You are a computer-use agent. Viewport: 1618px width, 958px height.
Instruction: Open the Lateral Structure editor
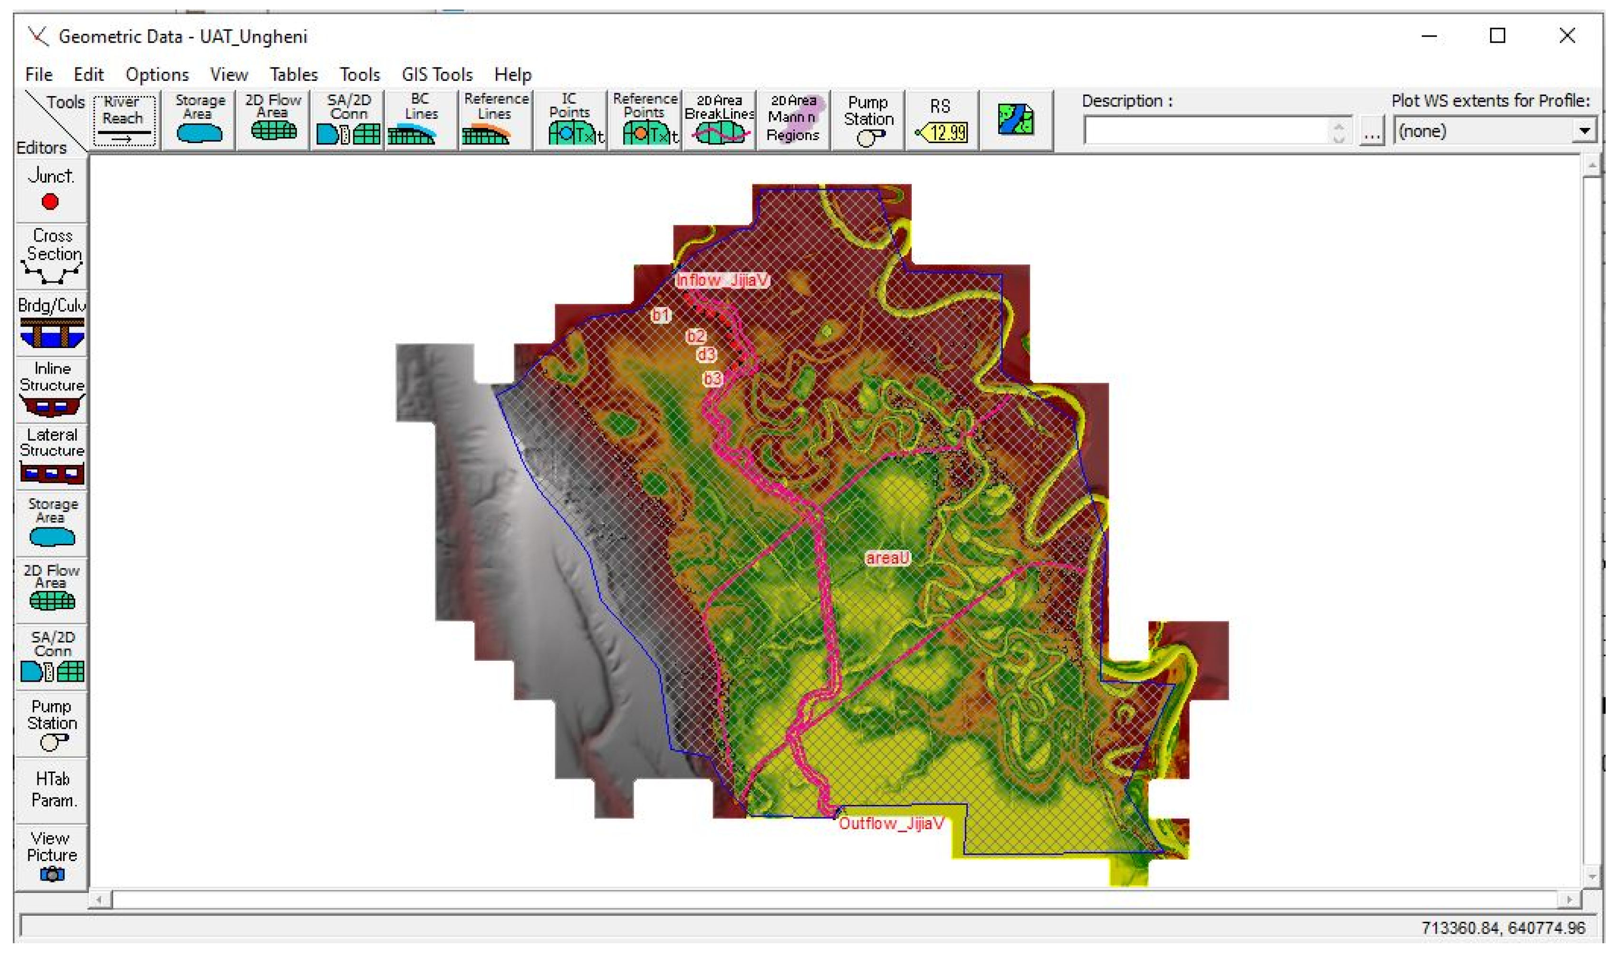tap(51, 456)
